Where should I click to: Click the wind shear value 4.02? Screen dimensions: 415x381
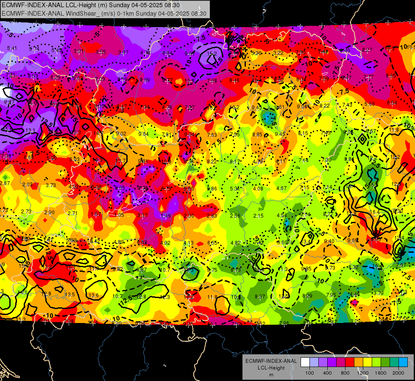click(x=74, y=186)
